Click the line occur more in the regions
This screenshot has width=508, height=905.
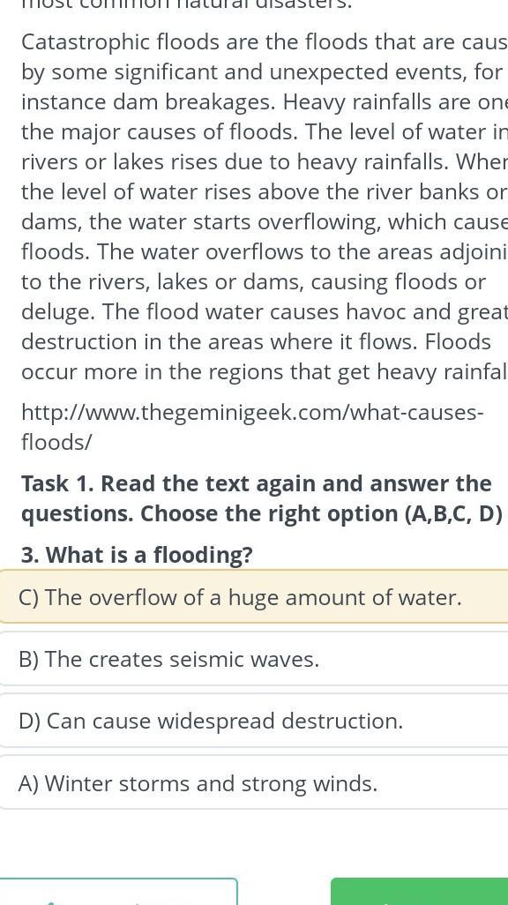point(265,372)
